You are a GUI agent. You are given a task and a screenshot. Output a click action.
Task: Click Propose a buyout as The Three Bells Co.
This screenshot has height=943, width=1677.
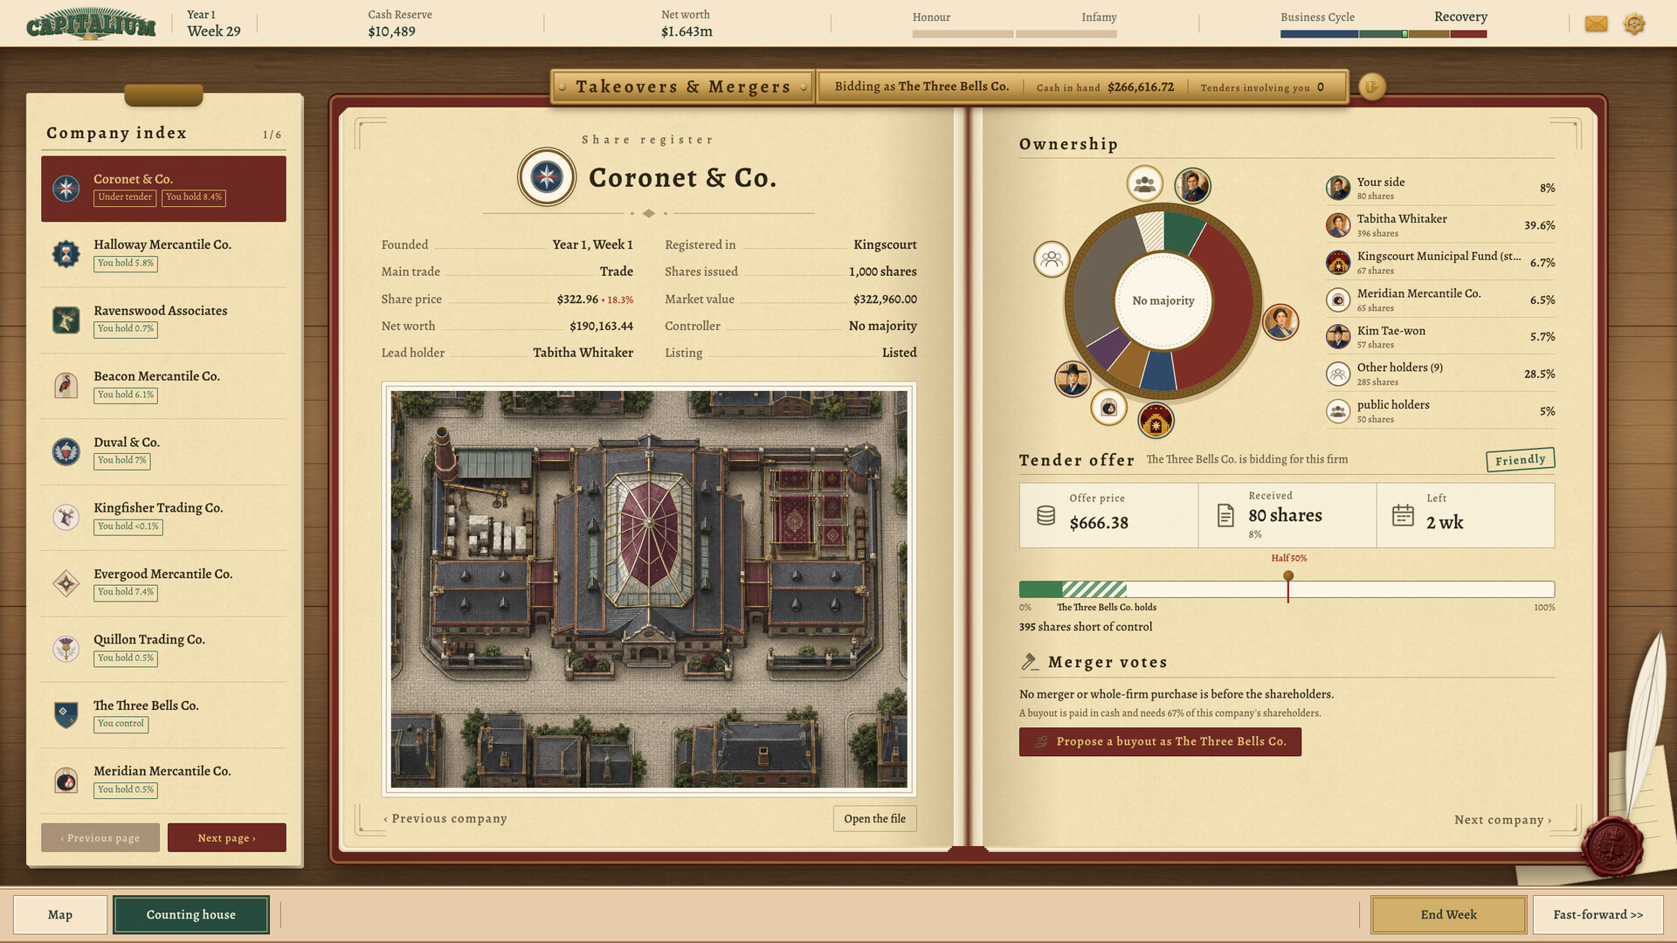click(1160, 741)
